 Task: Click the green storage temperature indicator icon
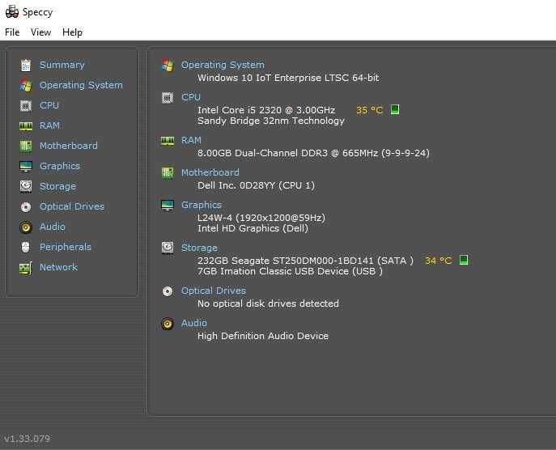coord(464,260)
